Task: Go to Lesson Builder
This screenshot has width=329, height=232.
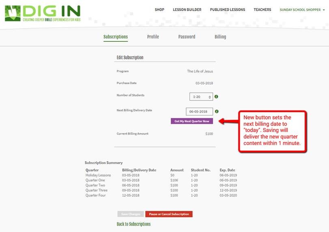Action: [x=187, y=10]
